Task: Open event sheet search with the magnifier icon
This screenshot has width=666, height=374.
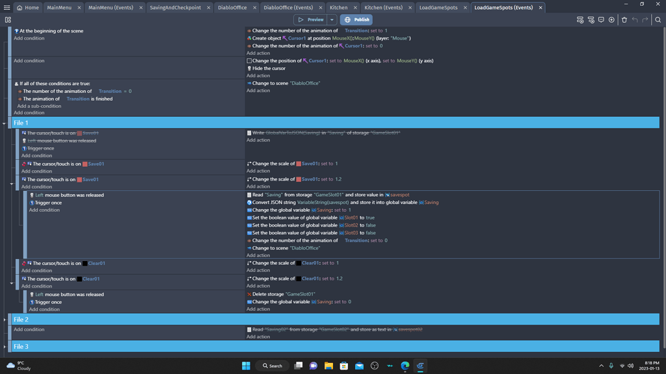Action: click(x=658, y=19)
